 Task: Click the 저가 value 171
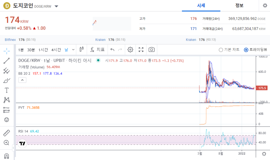(x=193, y=29)
